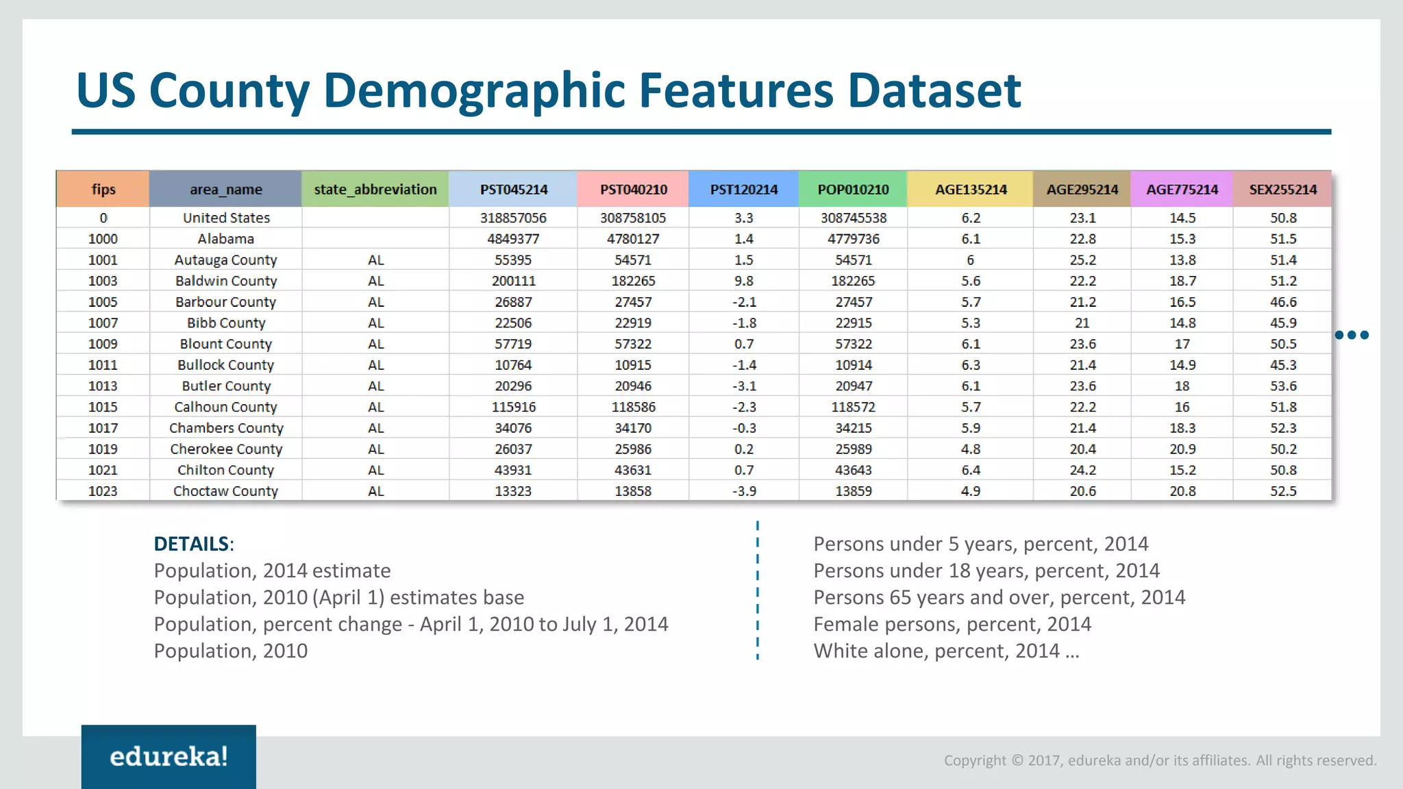The image size is (1403, 789).
Task: Click the area_name column header
Action: click(x=225, y=189)
